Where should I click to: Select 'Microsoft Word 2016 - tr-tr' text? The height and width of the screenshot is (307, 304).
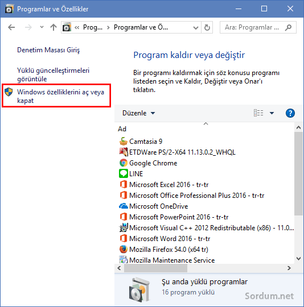click(170, 239)
